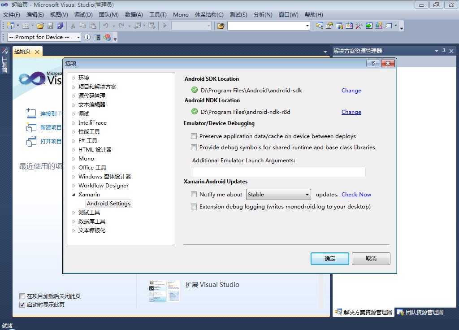Check the Notify me about updates checkbox
This screenshot has height=330, width=459.
tap(194, 195)
